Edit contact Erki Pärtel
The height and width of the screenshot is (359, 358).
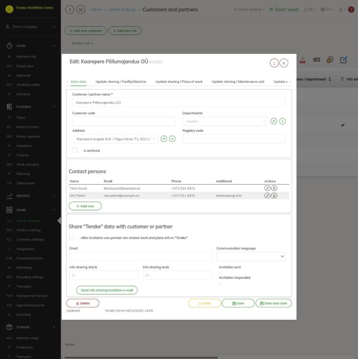[x=267, y=196]
